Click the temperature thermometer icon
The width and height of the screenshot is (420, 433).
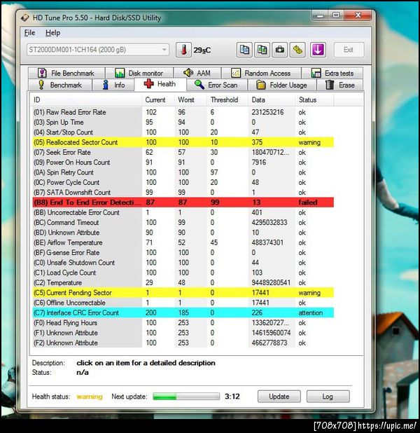click(x=183, y=50)
